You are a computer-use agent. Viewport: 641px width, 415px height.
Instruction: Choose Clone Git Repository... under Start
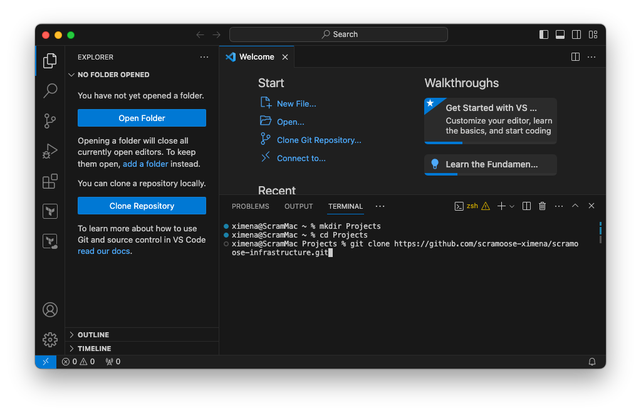(x=319, y=140)
